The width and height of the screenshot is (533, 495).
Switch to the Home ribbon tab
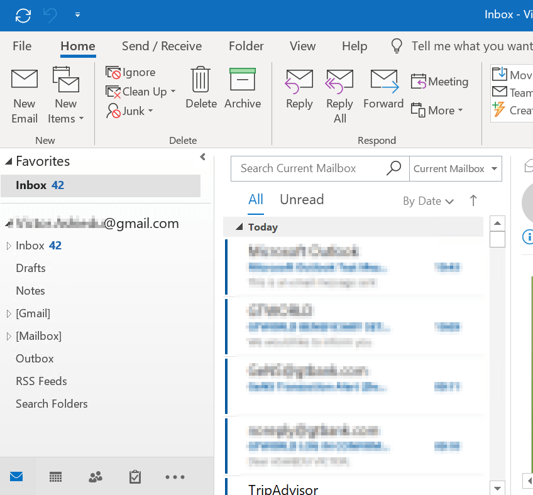point(78,46)
